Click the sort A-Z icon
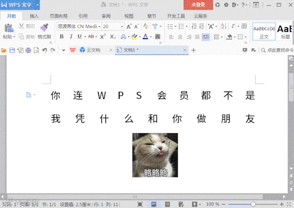This screenshot has width=294, height=208. click(x=224, y=26)
